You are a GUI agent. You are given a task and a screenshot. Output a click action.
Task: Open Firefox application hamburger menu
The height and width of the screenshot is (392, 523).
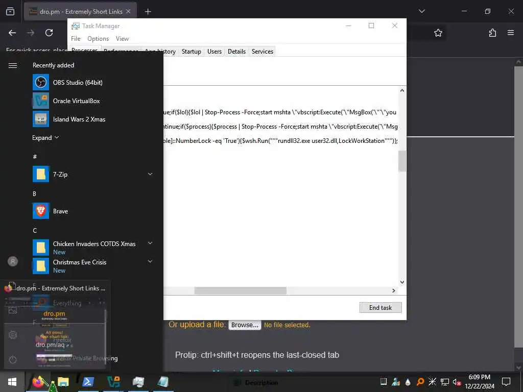[x=511, y=33]
